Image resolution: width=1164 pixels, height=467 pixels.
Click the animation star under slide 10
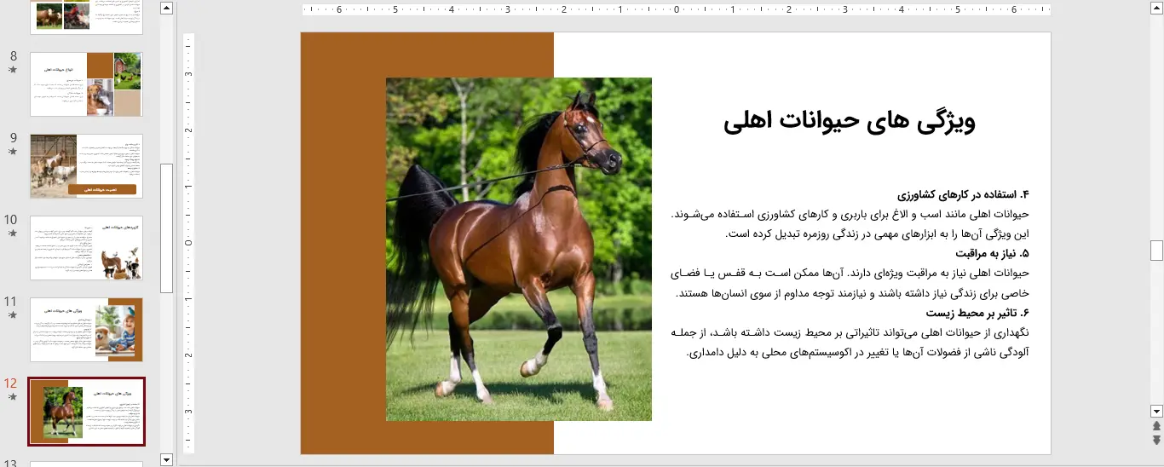[13, 233]
